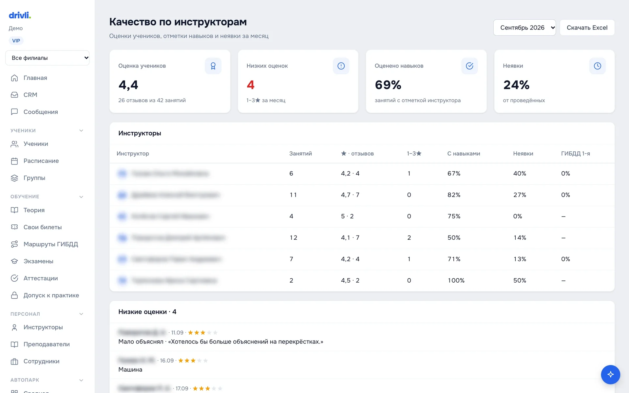Sort by Занятий column header

(x=300, y=154)
